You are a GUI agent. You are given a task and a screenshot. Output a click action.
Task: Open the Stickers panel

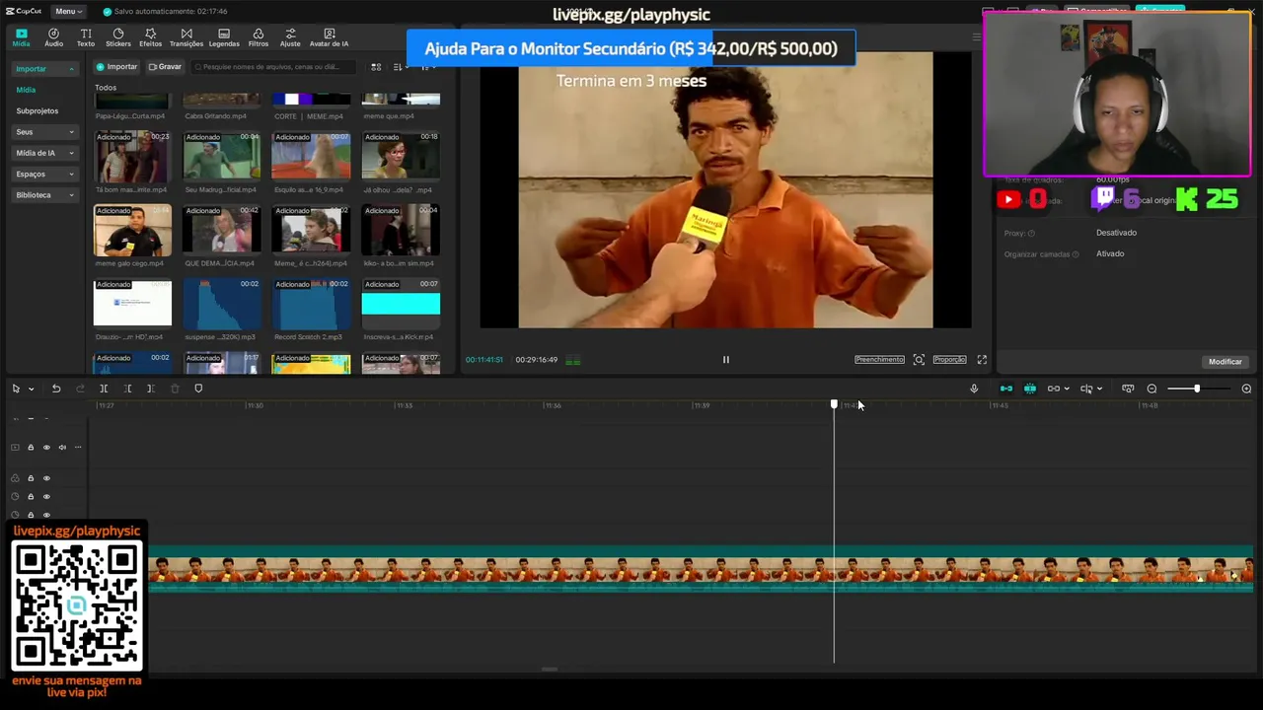tap(118, 37)
